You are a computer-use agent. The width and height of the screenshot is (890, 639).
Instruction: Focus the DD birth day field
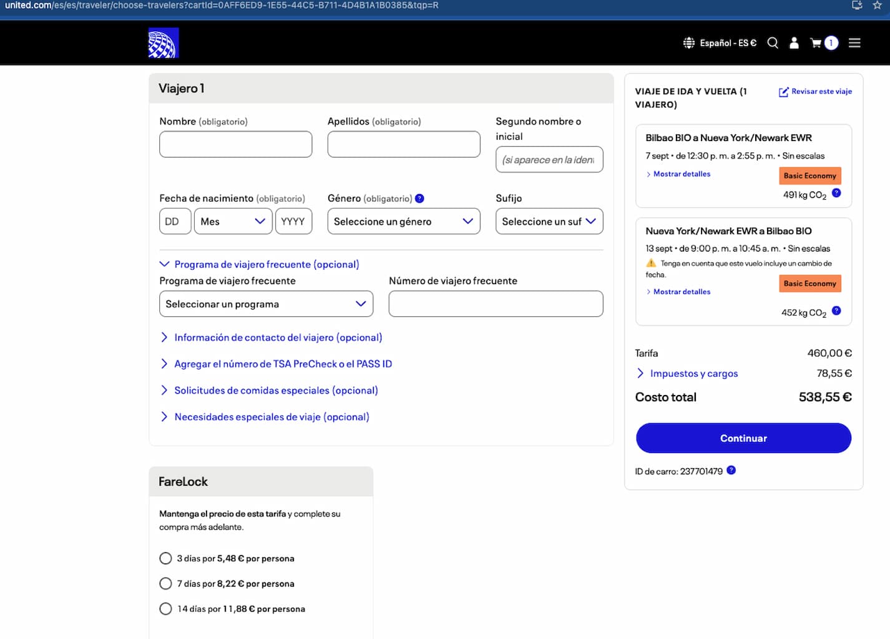tap(175, 222)
